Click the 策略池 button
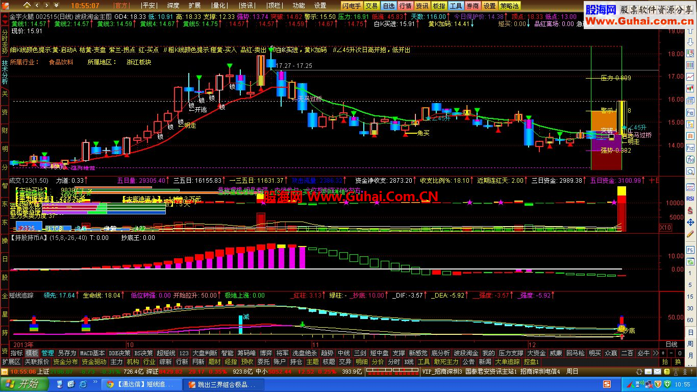697x392 pixels. 509,6
